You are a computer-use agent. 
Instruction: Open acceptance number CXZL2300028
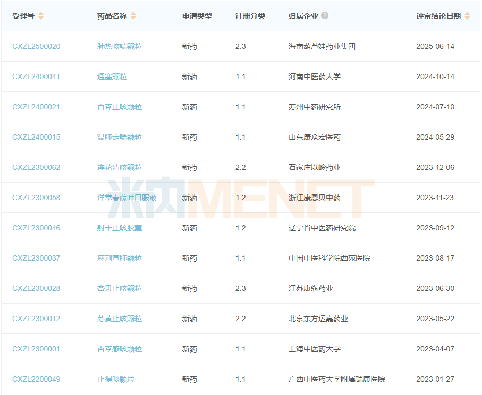click(36, 288)
